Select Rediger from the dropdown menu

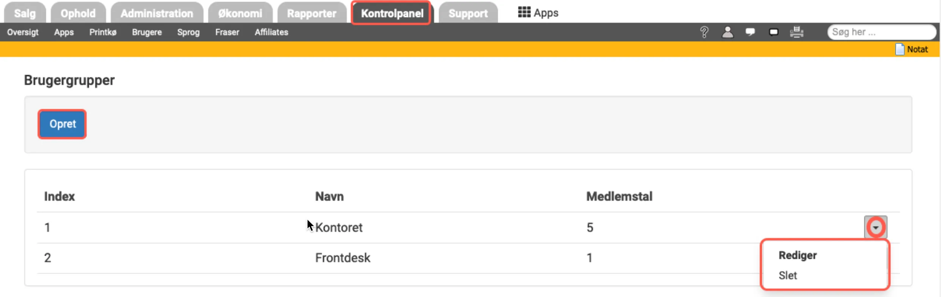pos(798,255)
